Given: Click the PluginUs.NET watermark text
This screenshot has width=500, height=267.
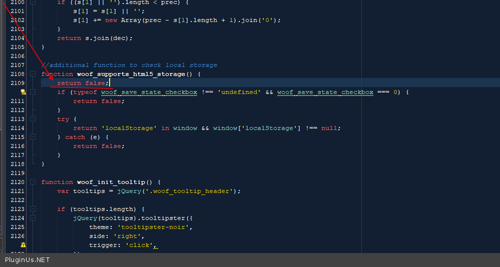Looking at the screenshot, I should click(28, 260).
